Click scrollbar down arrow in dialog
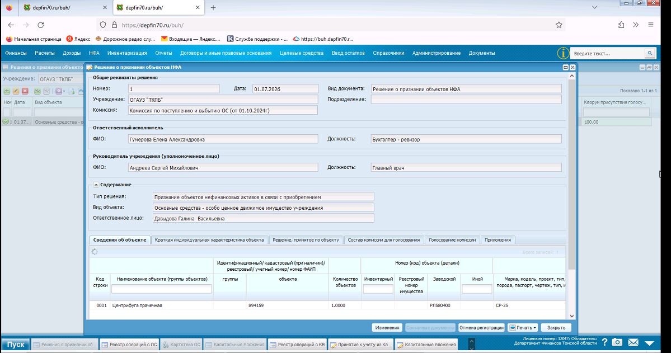 point(572,316)
